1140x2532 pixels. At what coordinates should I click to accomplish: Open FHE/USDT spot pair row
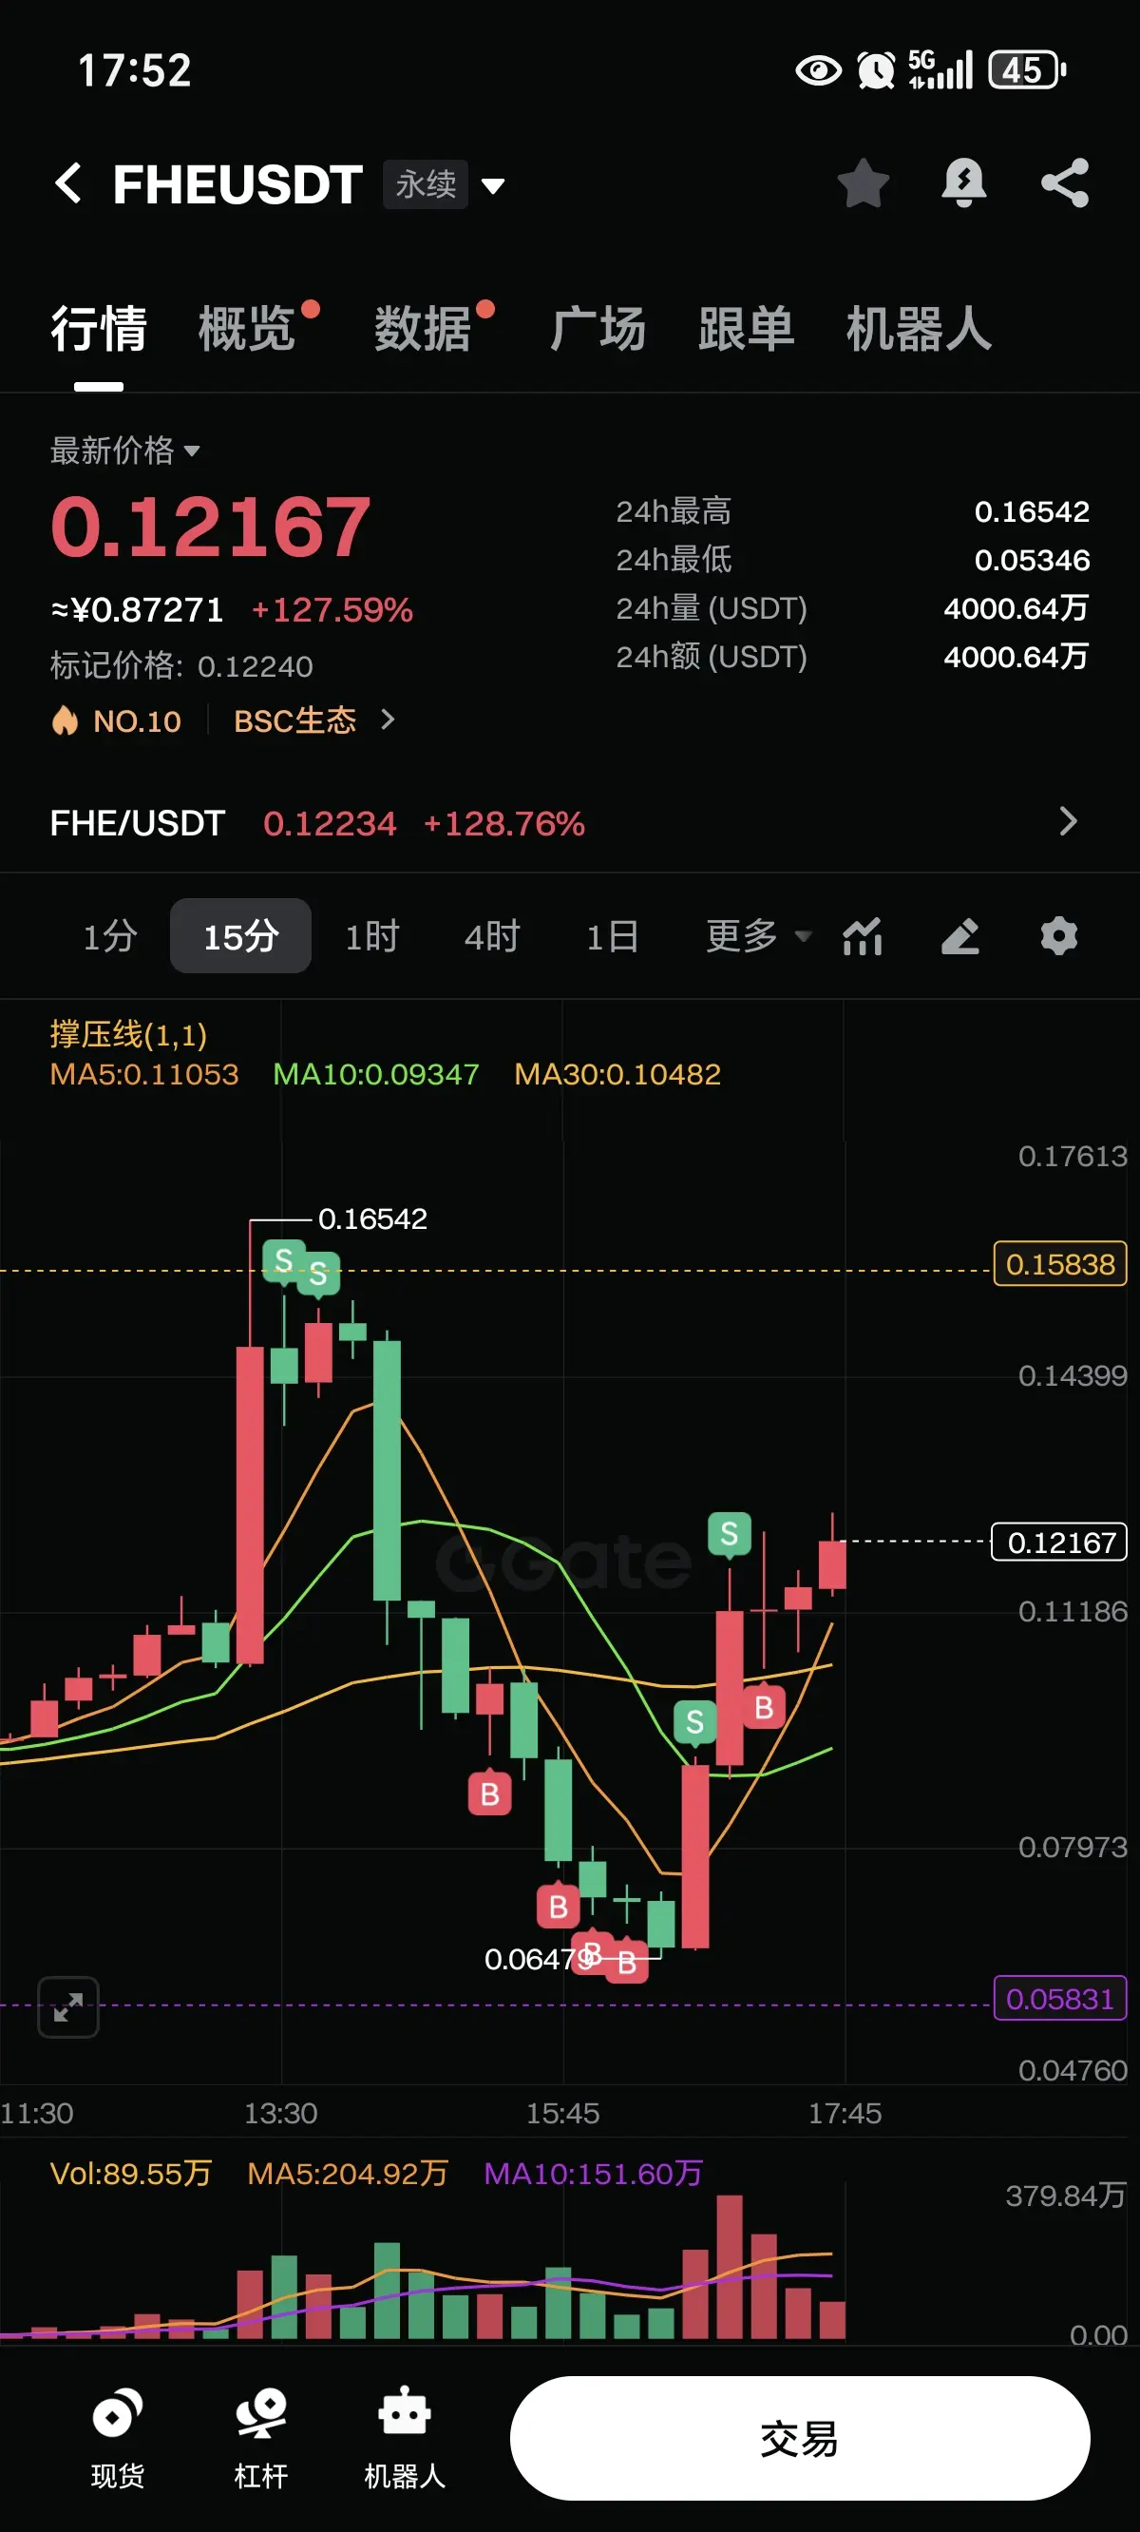click(570, 823)
